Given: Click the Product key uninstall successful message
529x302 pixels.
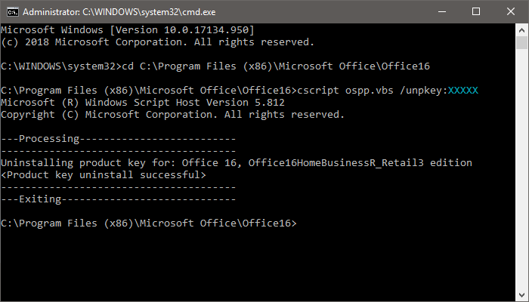Looking at the screenshot, I should 104,175.
